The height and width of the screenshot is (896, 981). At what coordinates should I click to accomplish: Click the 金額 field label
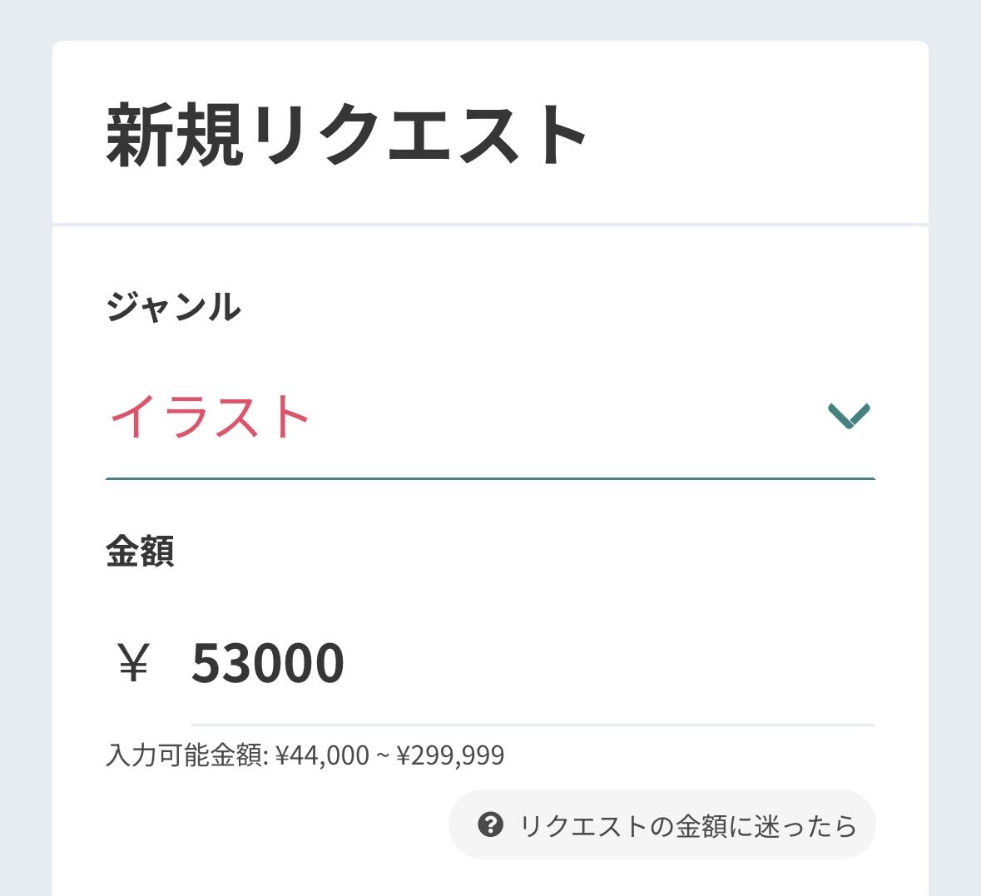point(140,551)
